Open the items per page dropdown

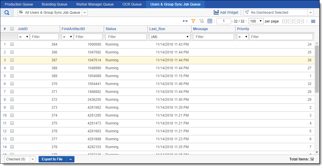(x=255, y=21)
